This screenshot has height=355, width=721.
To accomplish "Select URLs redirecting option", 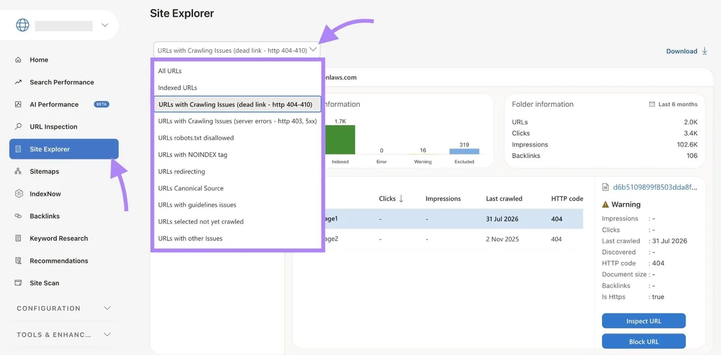I will coord(237,172).
